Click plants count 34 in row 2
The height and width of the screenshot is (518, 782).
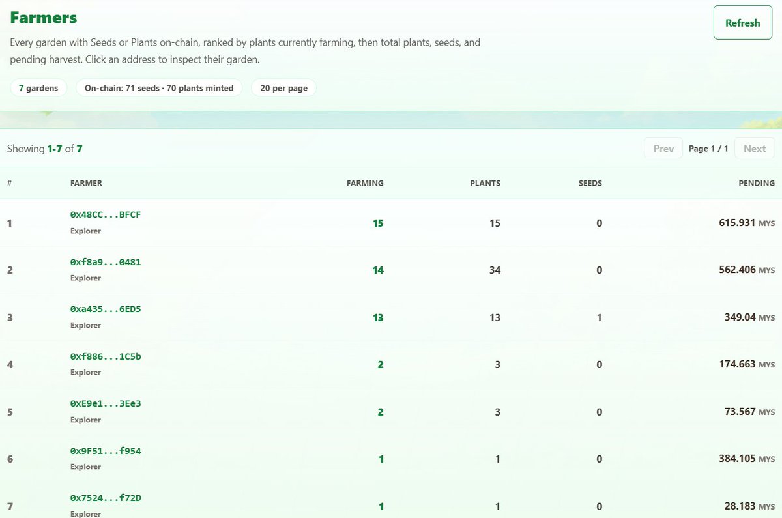coord(495,270)
